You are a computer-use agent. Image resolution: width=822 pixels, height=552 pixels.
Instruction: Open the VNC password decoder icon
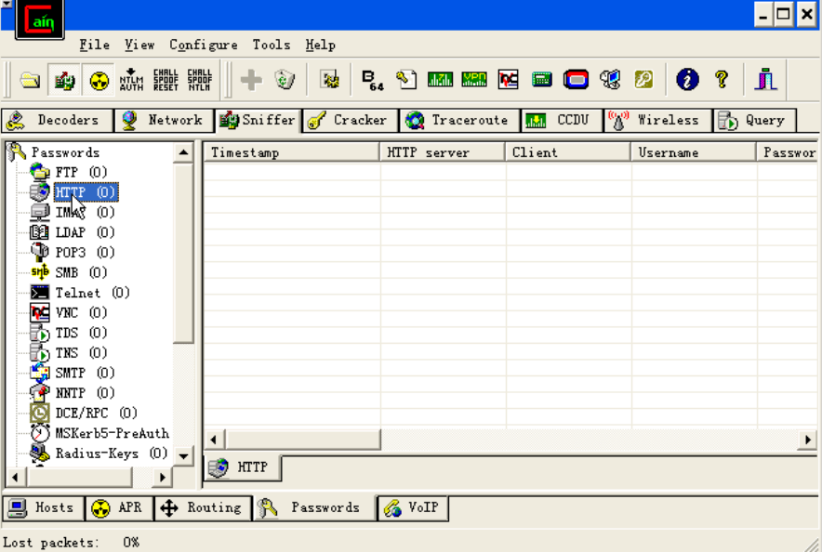508,80
